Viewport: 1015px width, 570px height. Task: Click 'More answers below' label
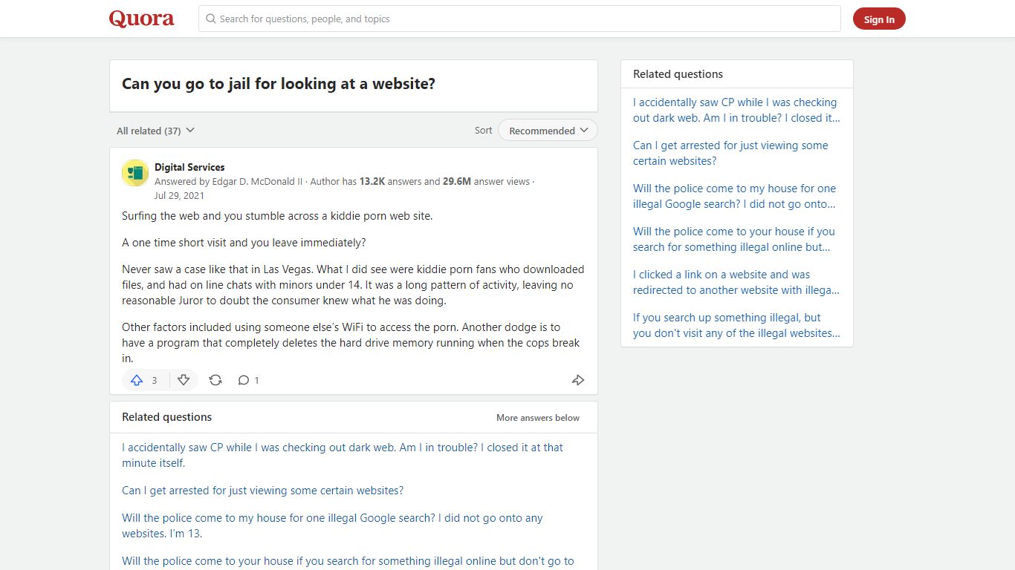(x=538, y=418)
